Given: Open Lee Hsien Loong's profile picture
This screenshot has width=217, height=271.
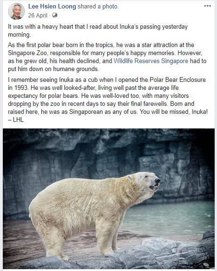Looking at the screenshot, I should [16, 11].
